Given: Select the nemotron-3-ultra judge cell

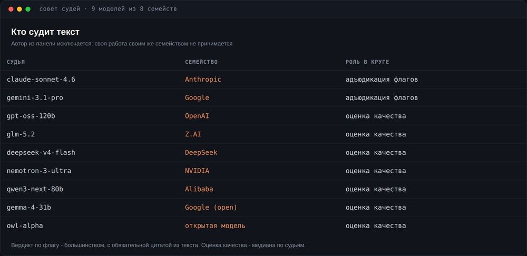Looking at the screenshot, I should [x=39, y=171].
